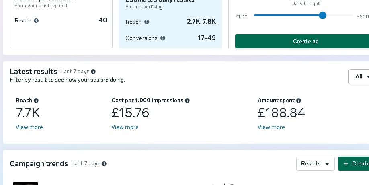Open View more under Reach
Screen dimensions: 369x185
coord(29,127)
